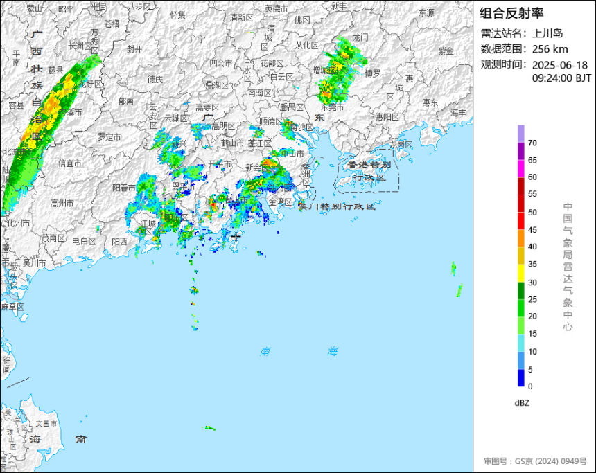Click the 长洲区 district label
The width and height of the screenshot is (596, 473).
pyautogui.click(x=80, y=46)
